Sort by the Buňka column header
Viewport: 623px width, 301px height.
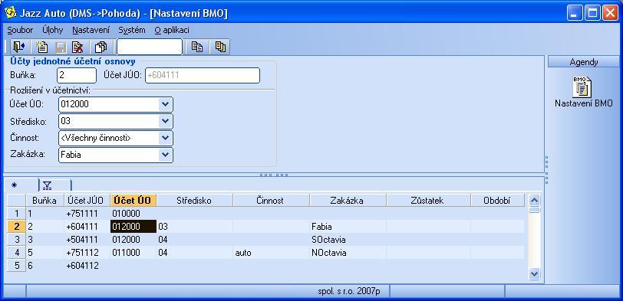(x=44, y=201)
